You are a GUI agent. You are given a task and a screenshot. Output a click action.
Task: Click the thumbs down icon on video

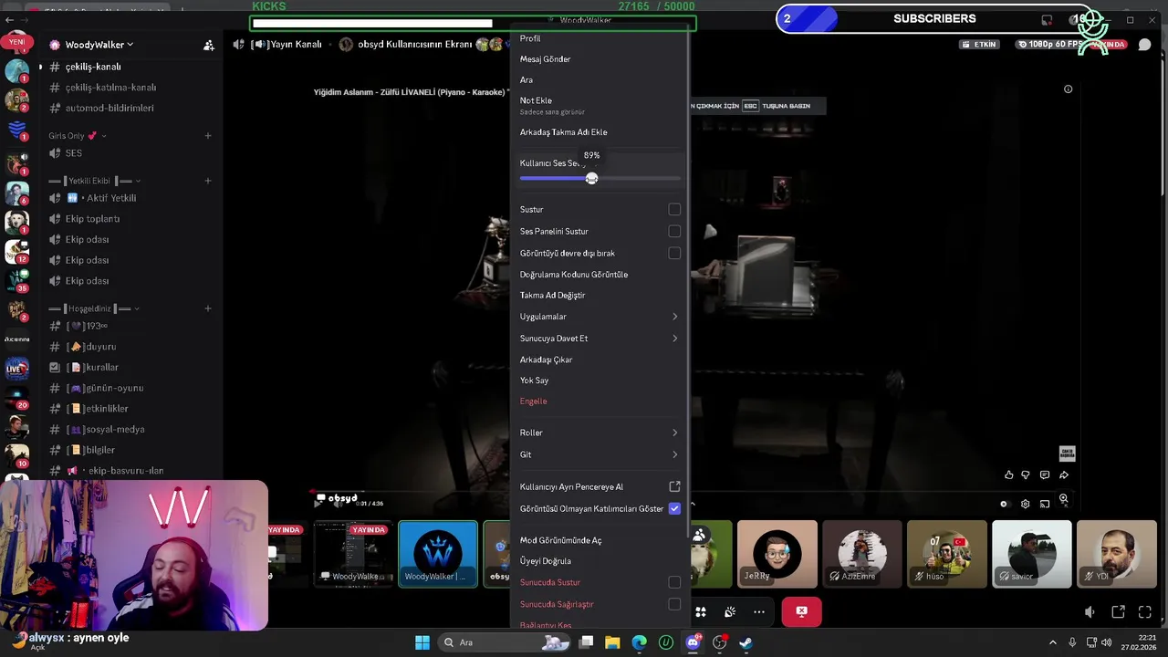pyautogui.click(x=1026, y=475)
